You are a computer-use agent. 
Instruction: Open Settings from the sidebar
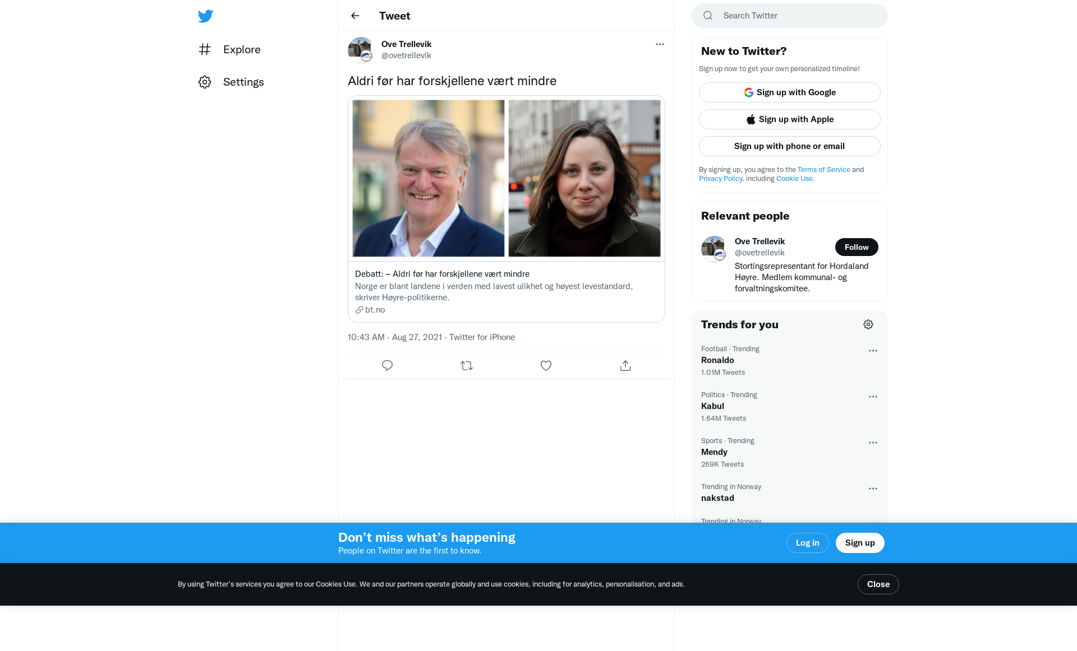pos(231,82)
